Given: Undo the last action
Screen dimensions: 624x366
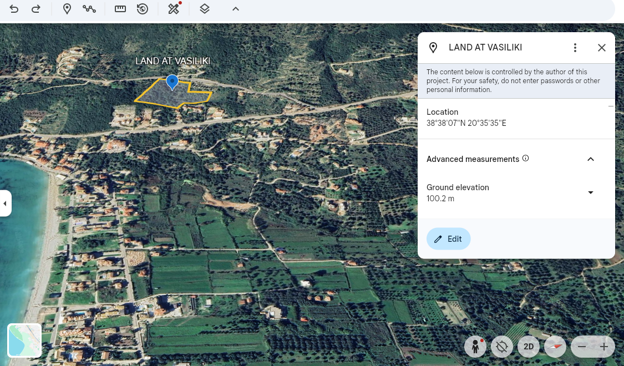Looking at the screenshot, I should 14,9.
